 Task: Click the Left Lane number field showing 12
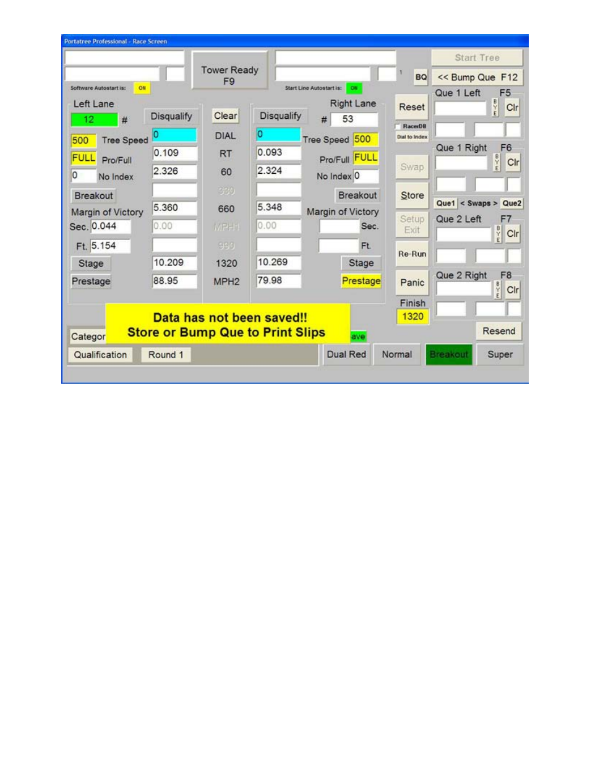pyautogui.click(x=93, y=120)
